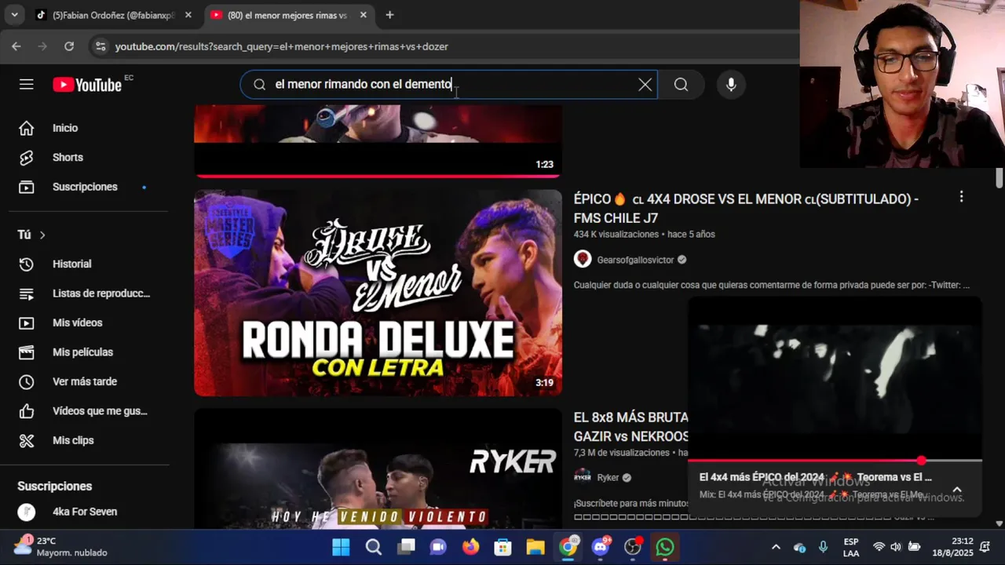Click the 434 K visualizaciones text

click(616, 235)
